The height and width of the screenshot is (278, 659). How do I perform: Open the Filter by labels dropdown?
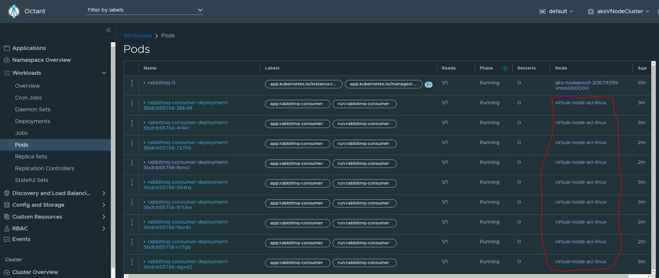pos(145,10)
